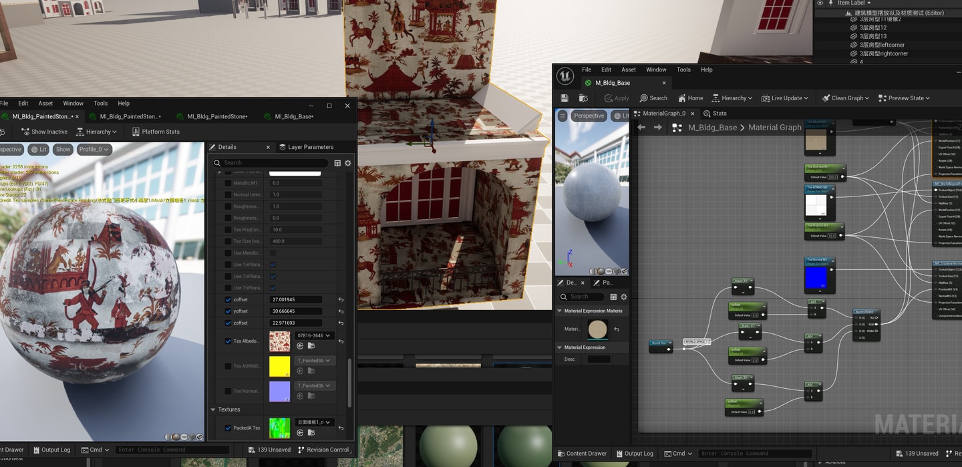
Task: Toggle the Tex Size override checkbox
Action: (x=228, y=241)
